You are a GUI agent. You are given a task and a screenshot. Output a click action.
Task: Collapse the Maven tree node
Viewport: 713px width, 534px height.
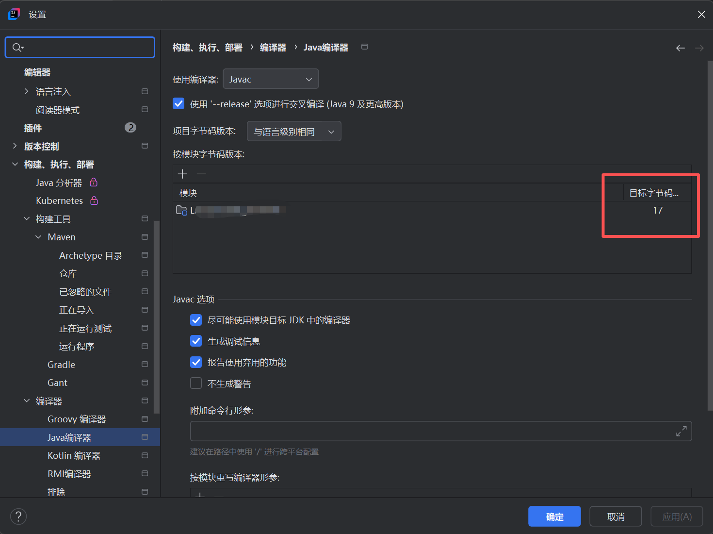tap(38, 236)
